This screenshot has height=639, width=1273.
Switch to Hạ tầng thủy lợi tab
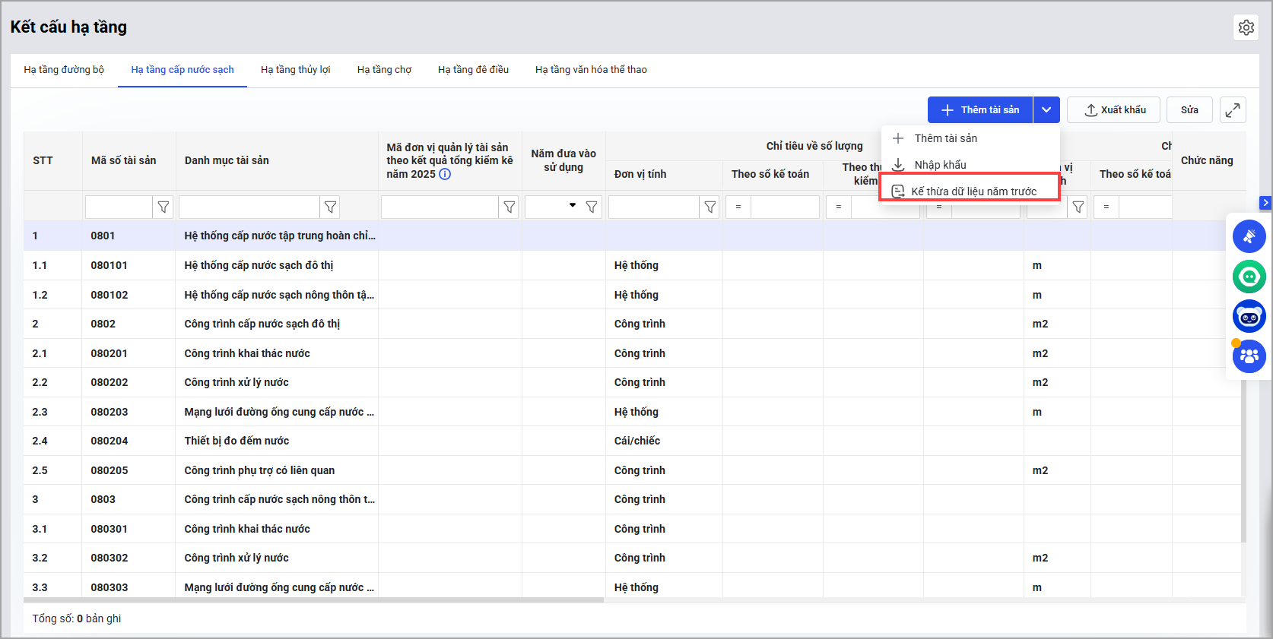[295, 70]
